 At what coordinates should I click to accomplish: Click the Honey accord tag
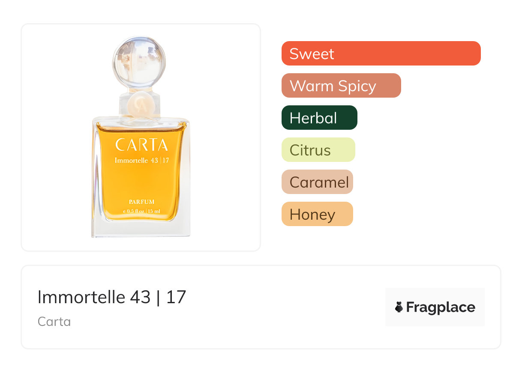tap(317, 214)
